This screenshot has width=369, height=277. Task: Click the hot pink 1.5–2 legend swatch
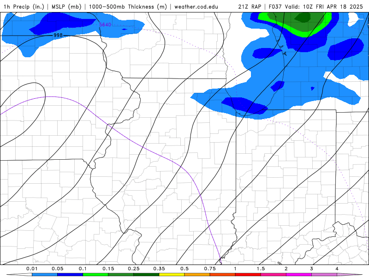tap(274, 275)
